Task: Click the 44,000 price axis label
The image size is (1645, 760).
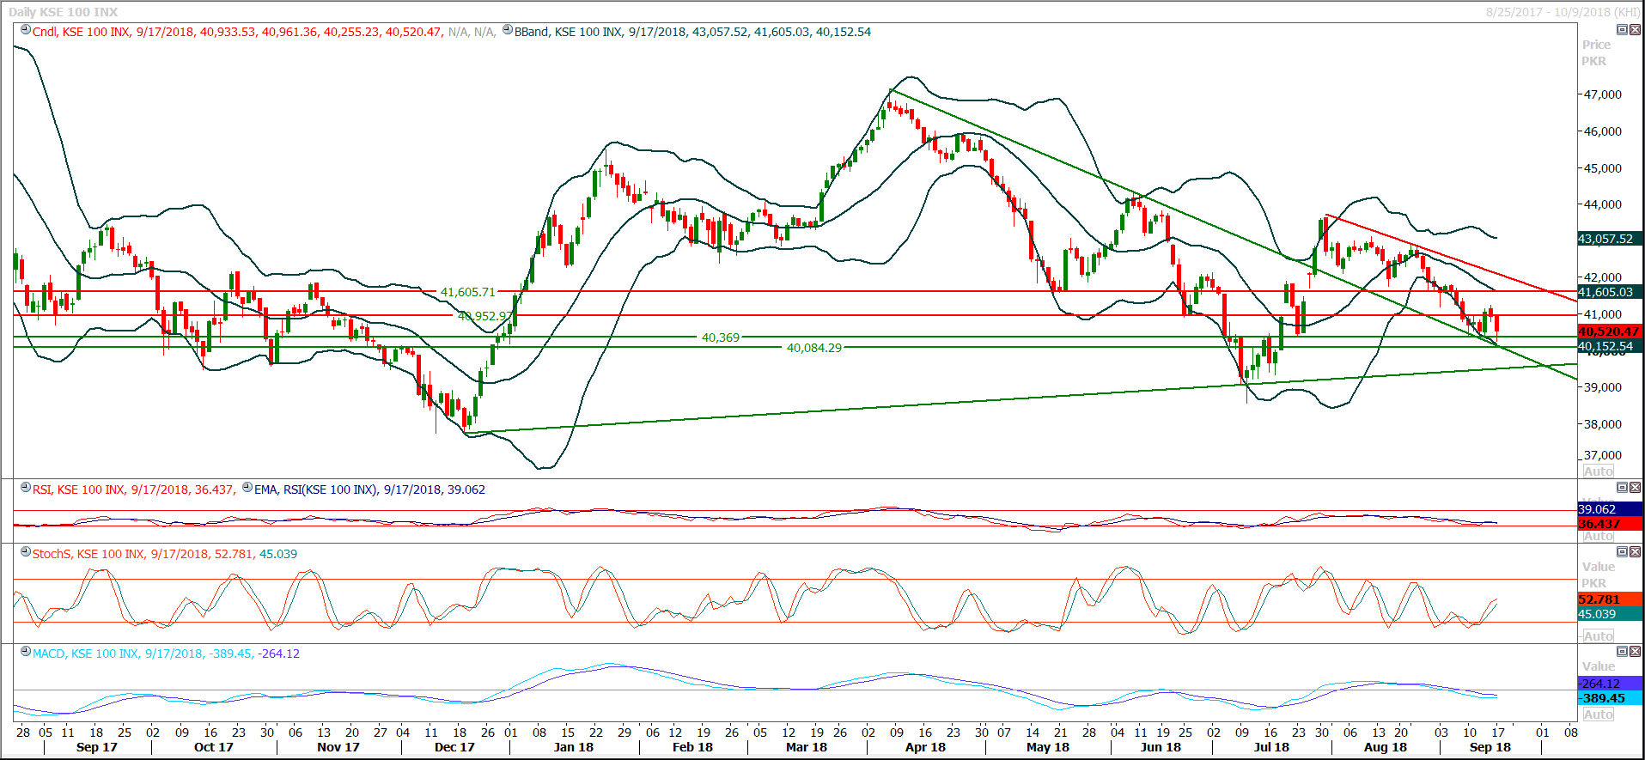Action: tap(1603, 204)
